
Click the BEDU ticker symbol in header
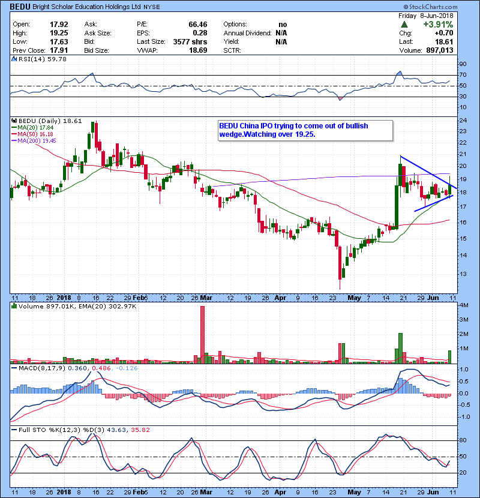(x=20, y=7)
